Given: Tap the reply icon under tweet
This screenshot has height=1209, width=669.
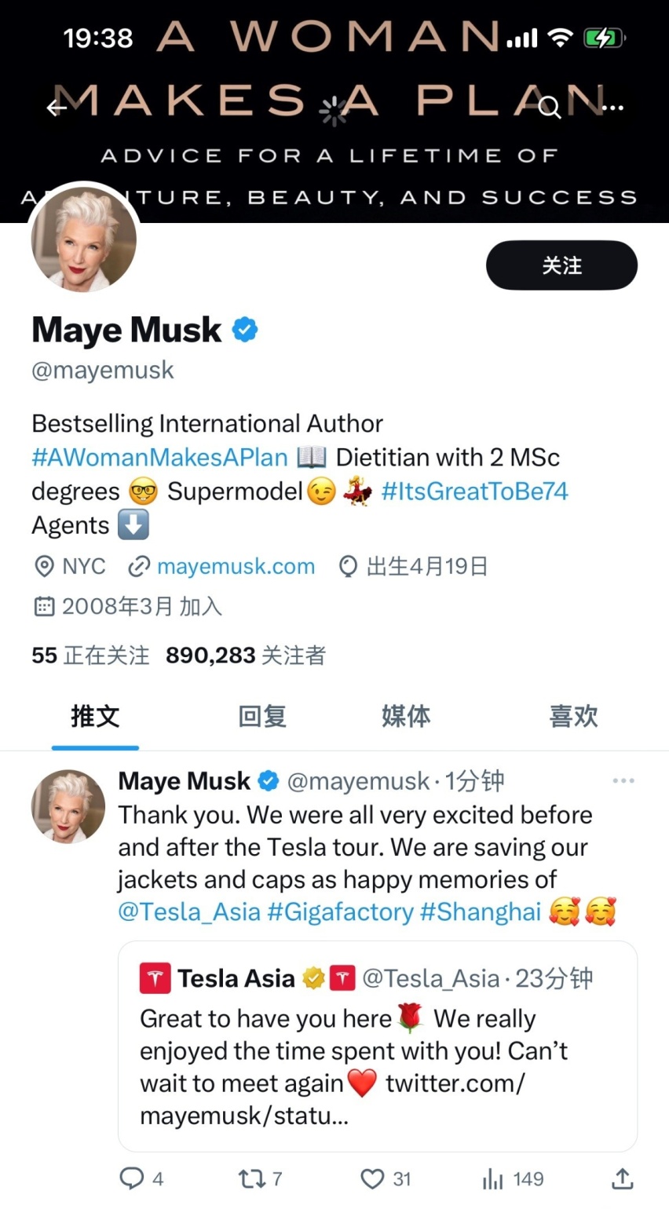Looking at the screenshot, I should pyautogui.click(x=132, y=1178).
